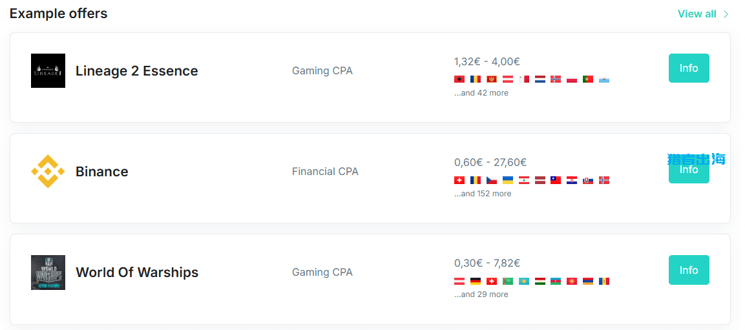
Task: Select the Germany flag icon
Action: (x=476, y=281)
